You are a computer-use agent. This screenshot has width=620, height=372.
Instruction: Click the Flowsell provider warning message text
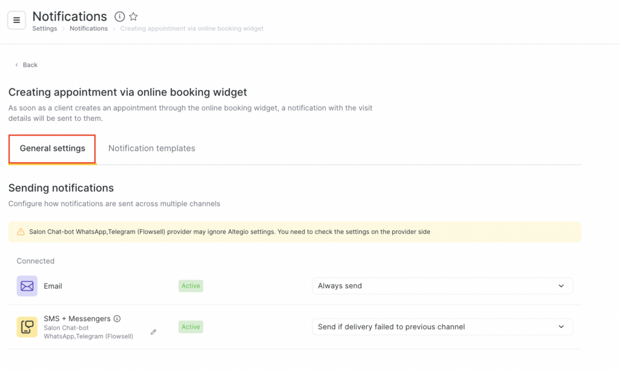click(229, 232)
